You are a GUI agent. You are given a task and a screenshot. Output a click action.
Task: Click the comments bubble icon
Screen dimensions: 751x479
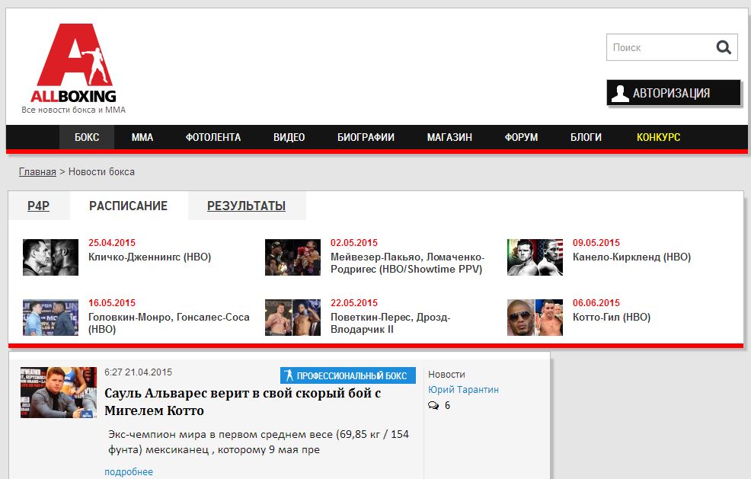tap(433, 406)
